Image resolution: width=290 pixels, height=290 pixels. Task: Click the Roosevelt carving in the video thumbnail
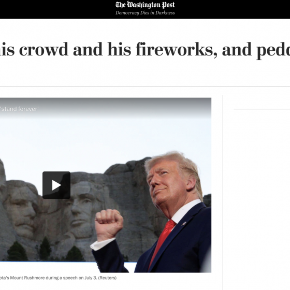(x=22, y=209)
